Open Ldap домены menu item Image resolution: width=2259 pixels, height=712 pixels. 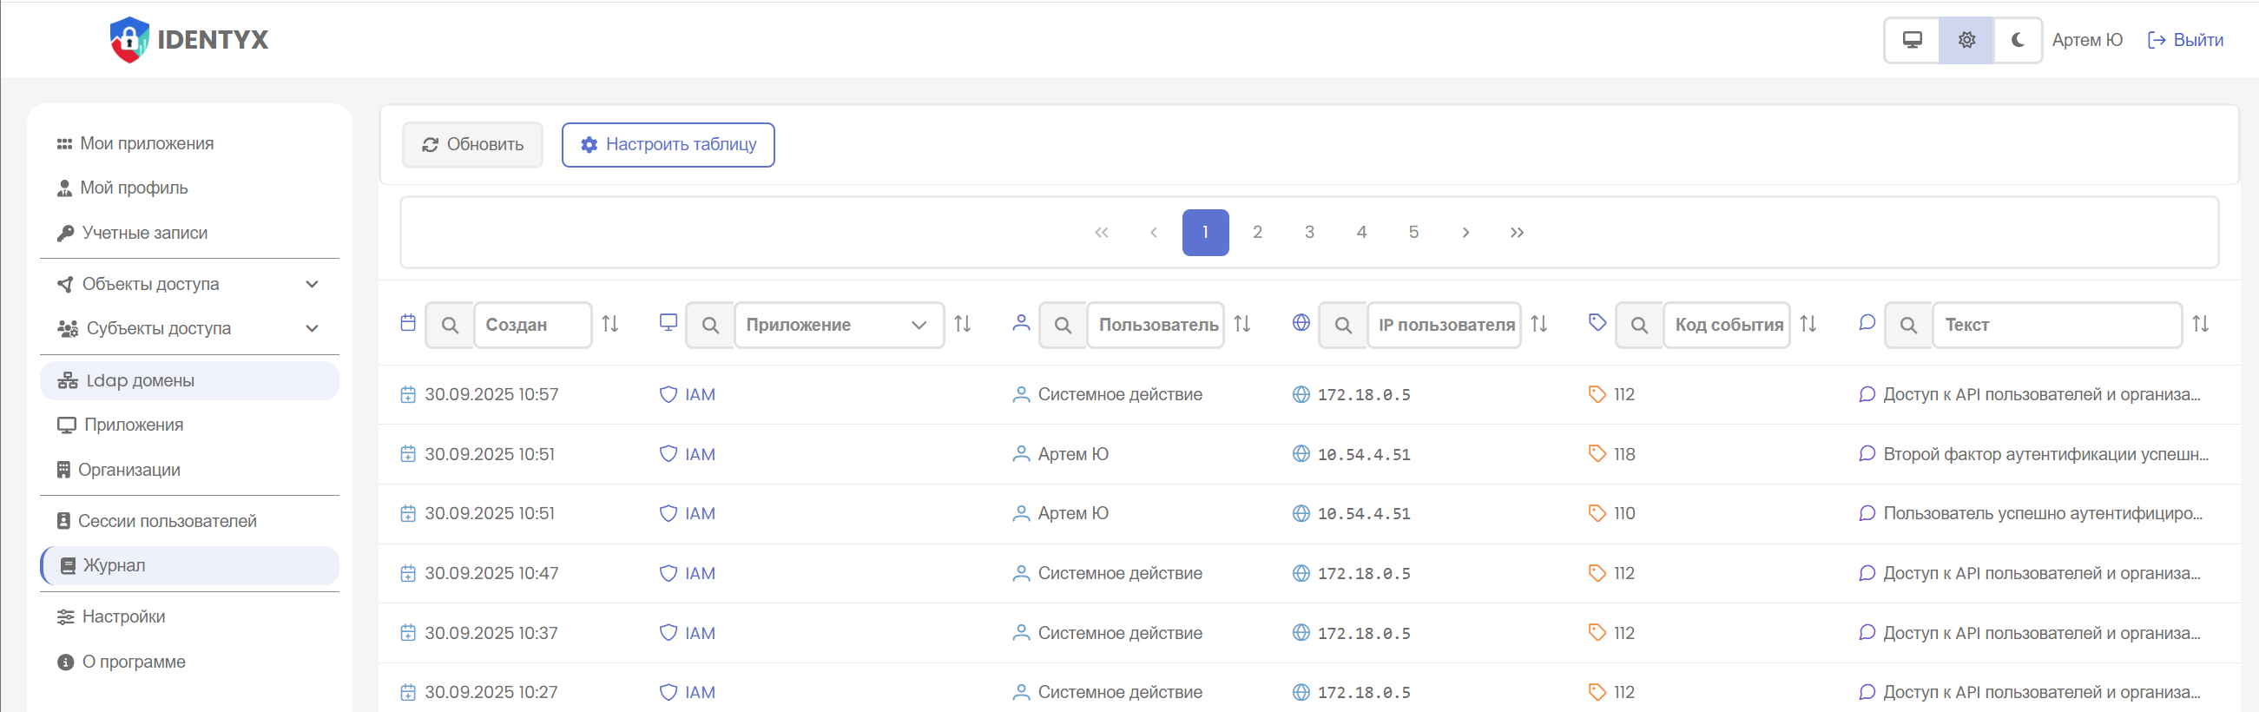141,380
